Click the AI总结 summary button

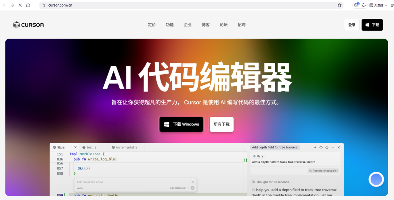376,5
